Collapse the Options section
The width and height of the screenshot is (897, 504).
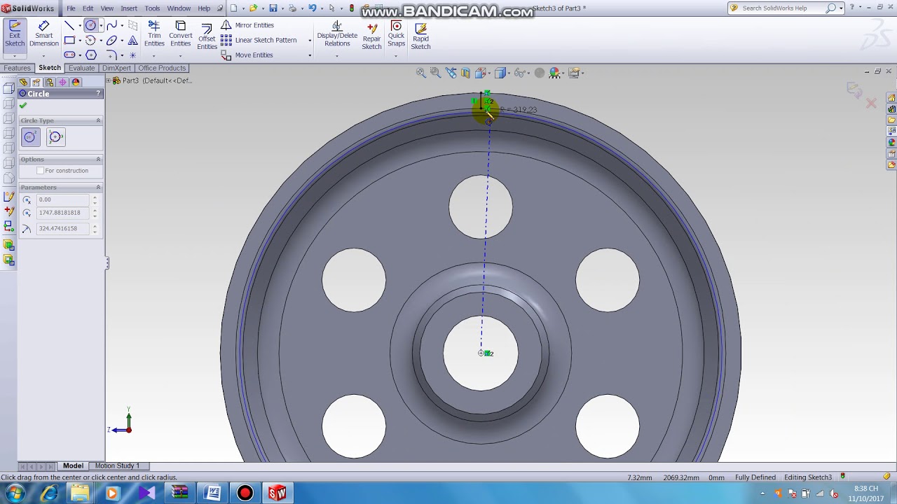(x=98, y=160)
